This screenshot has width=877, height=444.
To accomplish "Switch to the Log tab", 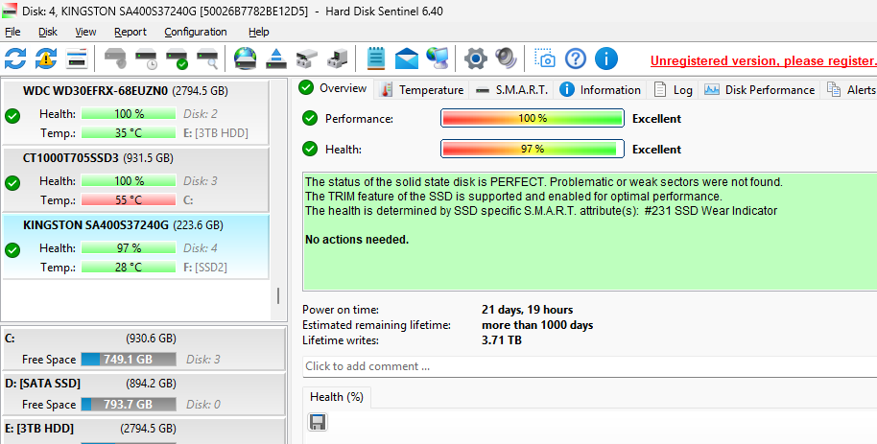I will 673,90.
